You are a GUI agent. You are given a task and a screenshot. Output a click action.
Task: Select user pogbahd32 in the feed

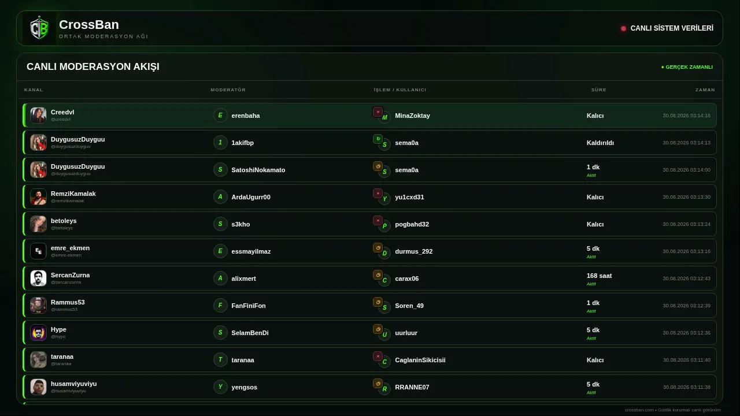(412, 224)
